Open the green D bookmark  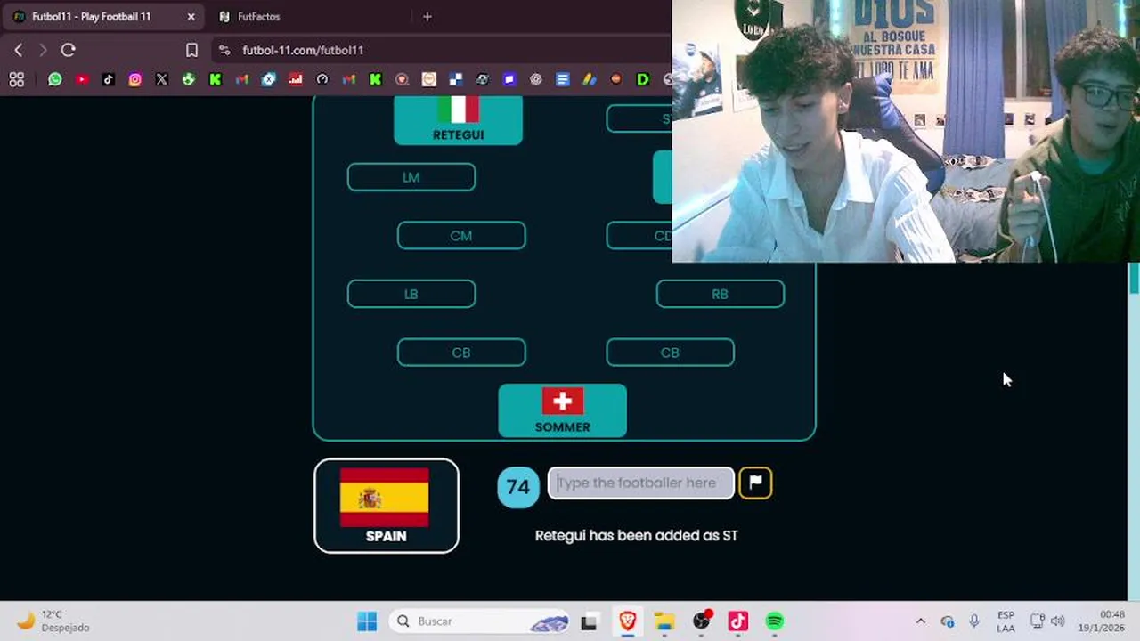(643, 79)
